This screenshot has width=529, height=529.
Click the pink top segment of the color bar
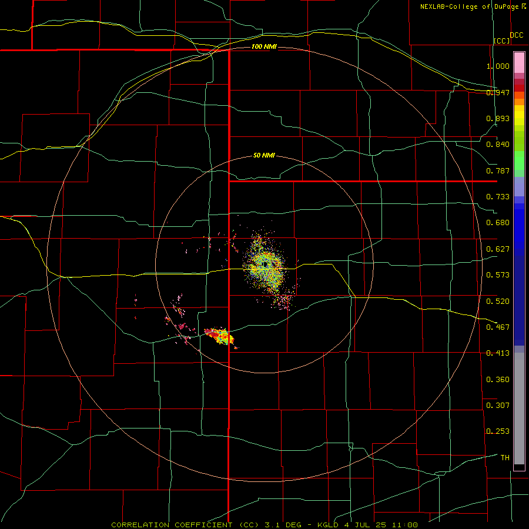click(x=519, y=63)
